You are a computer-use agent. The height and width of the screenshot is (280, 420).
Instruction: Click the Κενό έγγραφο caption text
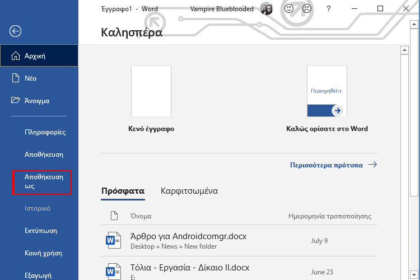pyautogui.click(x=151, y=129)
